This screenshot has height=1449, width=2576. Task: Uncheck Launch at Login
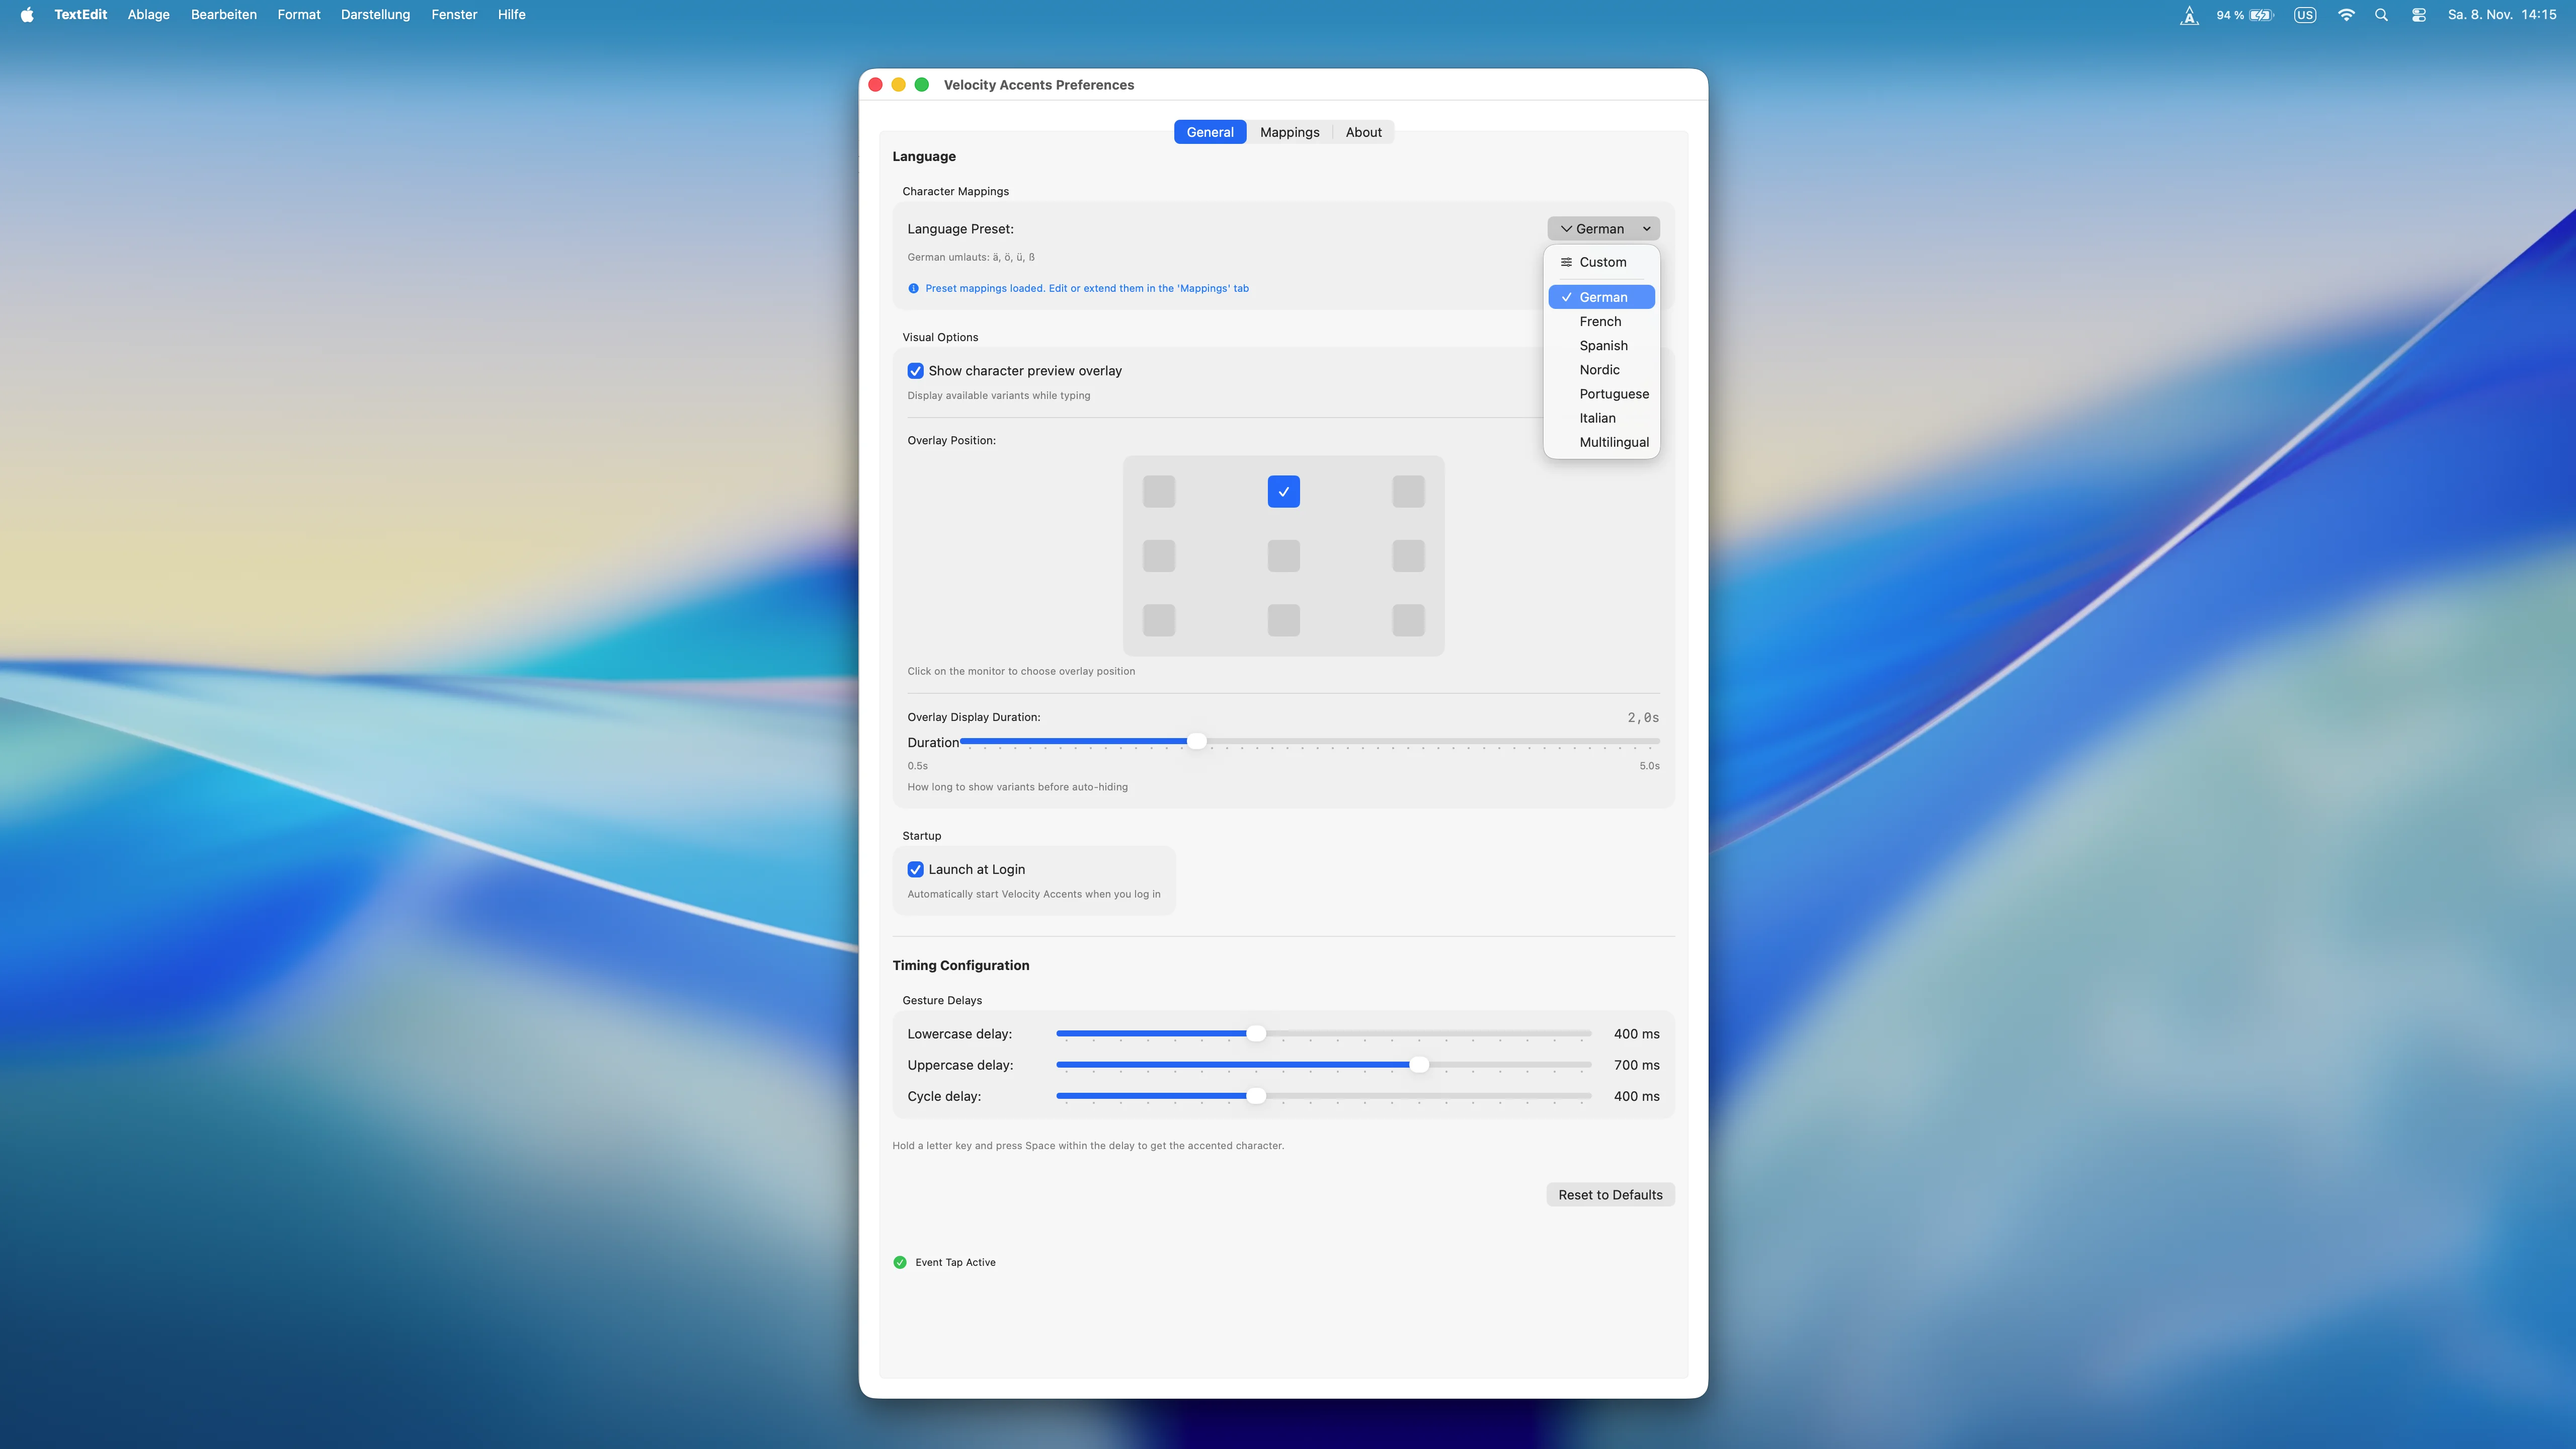(x=916, y=869)
